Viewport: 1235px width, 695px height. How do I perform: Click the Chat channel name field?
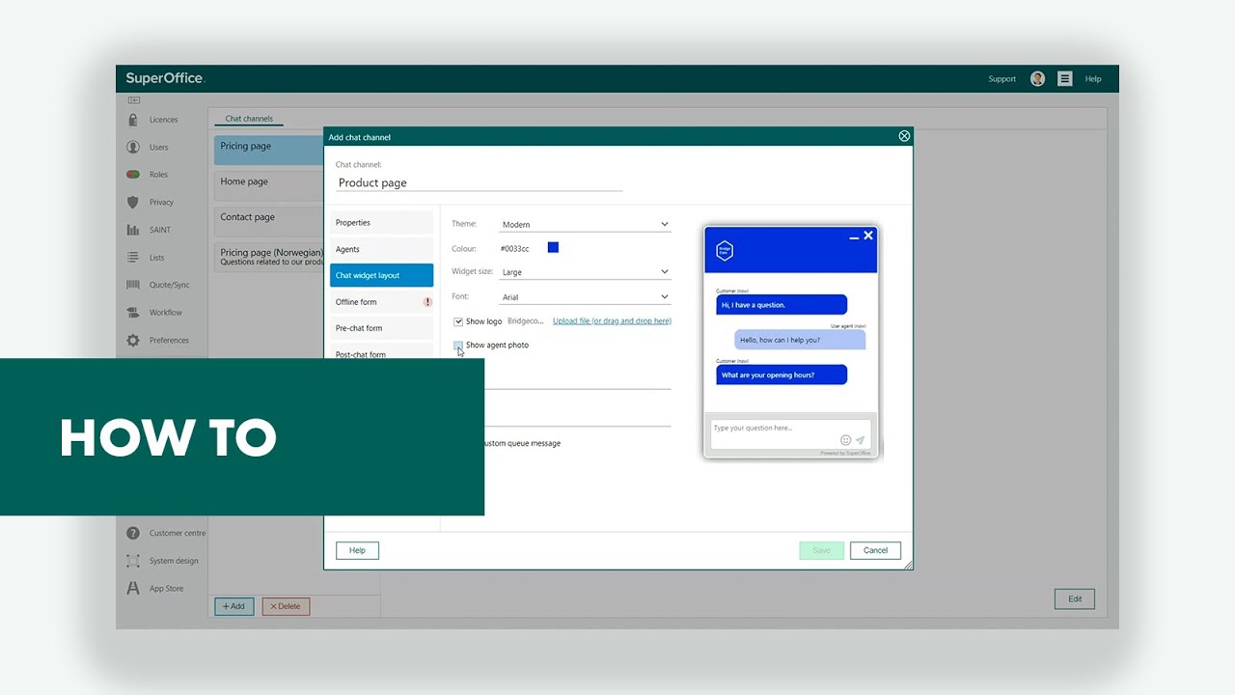coord(479,182)
